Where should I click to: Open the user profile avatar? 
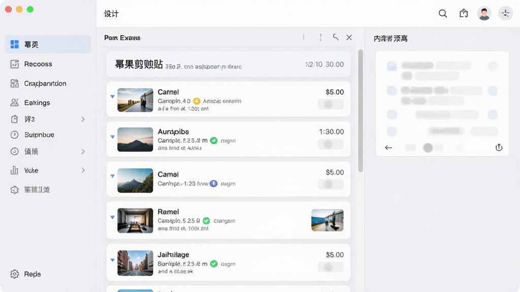pos(484,14)
